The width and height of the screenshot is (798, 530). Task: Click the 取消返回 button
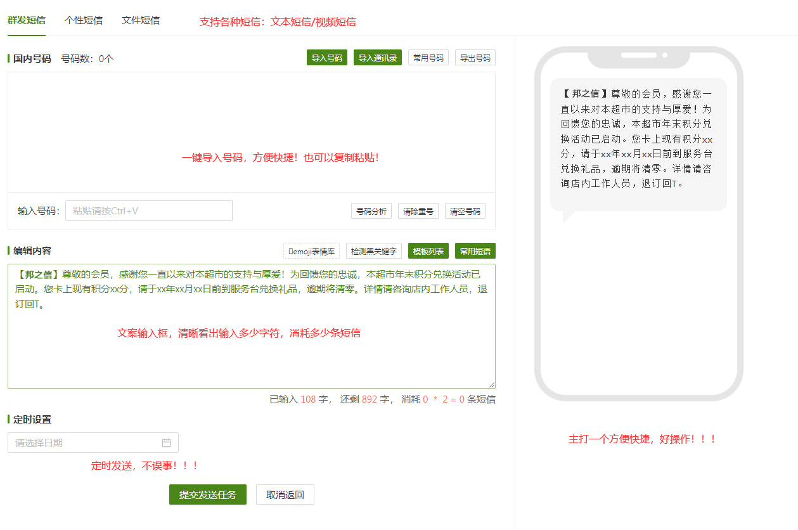click(x=285, y=494)
